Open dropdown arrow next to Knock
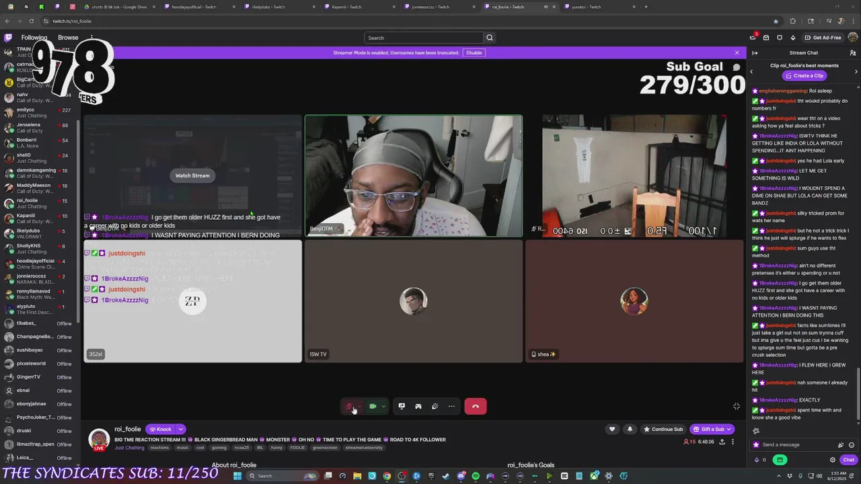861x484 pixels. [180, 429]
